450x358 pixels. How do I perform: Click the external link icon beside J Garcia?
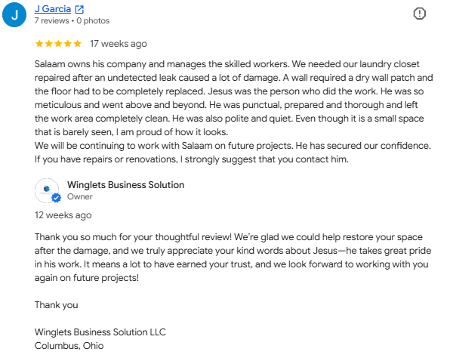79,10
